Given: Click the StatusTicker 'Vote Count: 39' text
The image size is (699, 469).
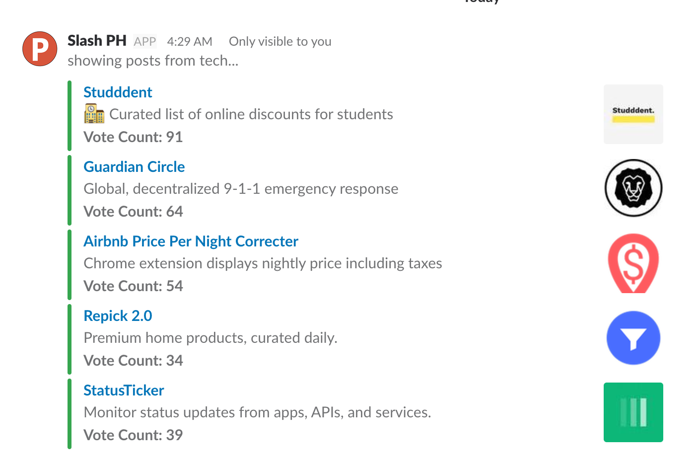Looking at the screenshot, I should (133, 435).
